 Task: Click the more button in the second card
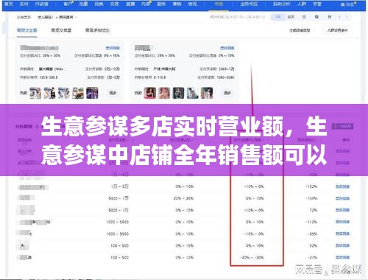tap(227, 93)
